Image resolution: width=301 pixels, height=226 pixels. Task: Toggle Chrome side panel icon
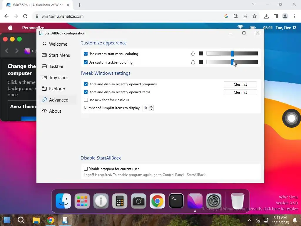275,16
